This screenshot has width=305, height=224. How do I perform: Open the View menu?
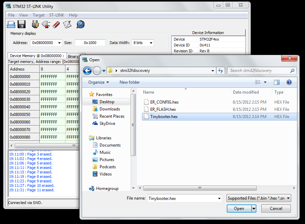(23, 15)
